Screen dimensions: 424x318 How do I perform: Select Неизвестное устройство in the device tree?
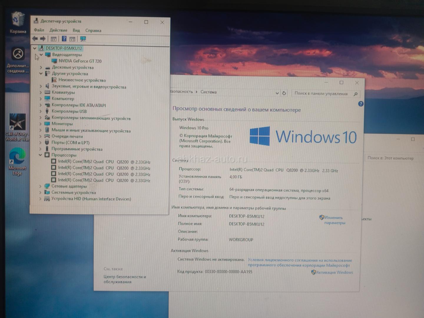[x=82, y=80]
